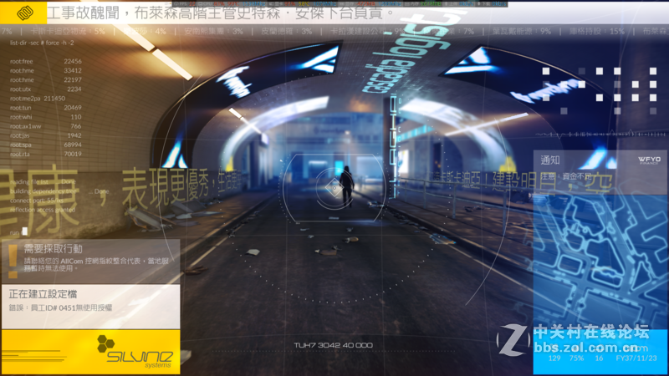
Task: Click the root:hme 33412 row
Action: tap(46, 71)
